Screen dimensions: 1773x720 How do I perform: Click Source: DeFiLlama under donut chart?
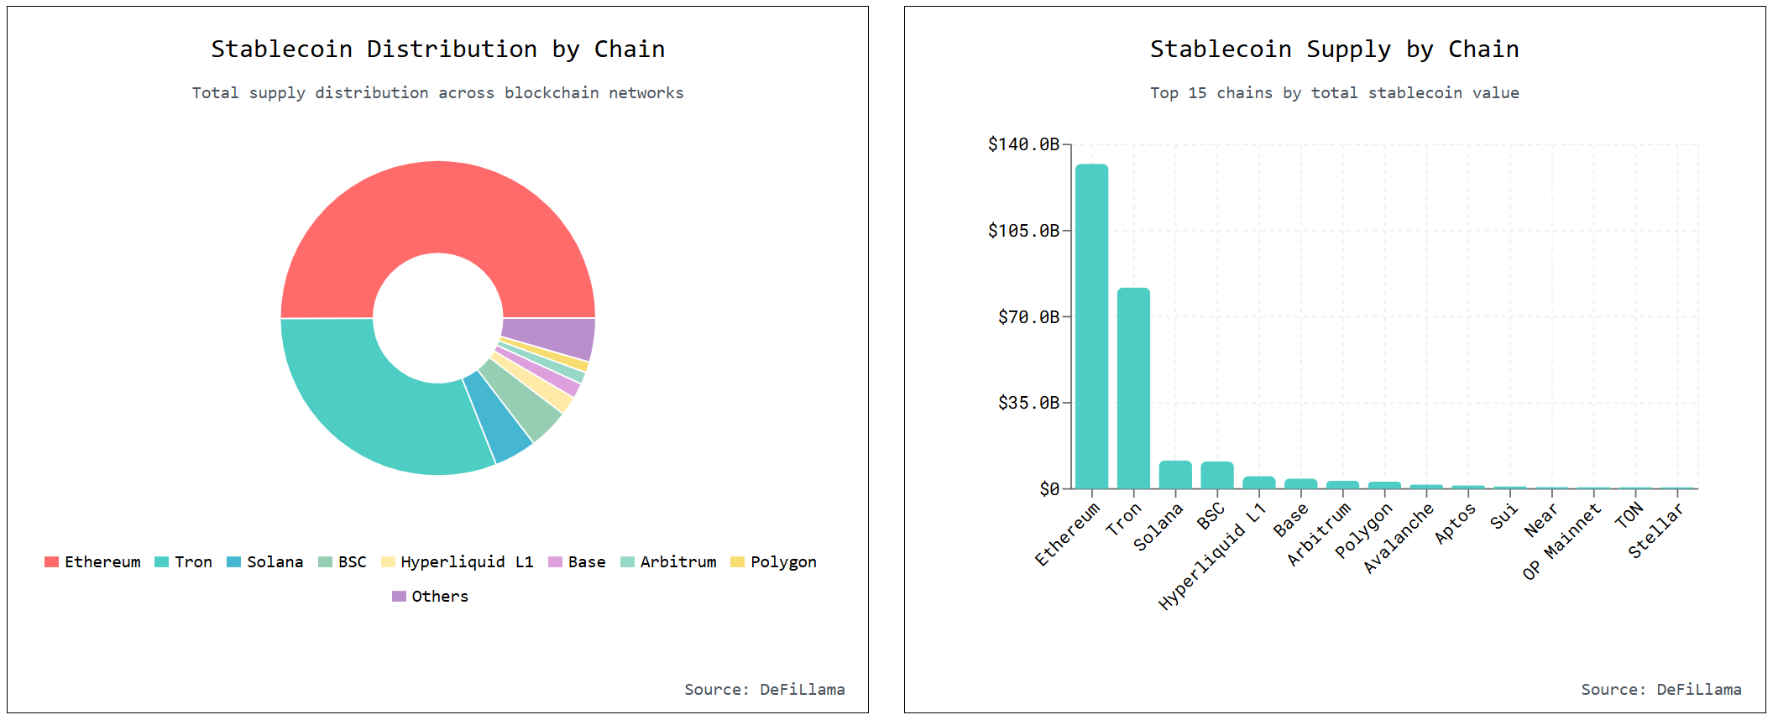(x=765, y=690)
